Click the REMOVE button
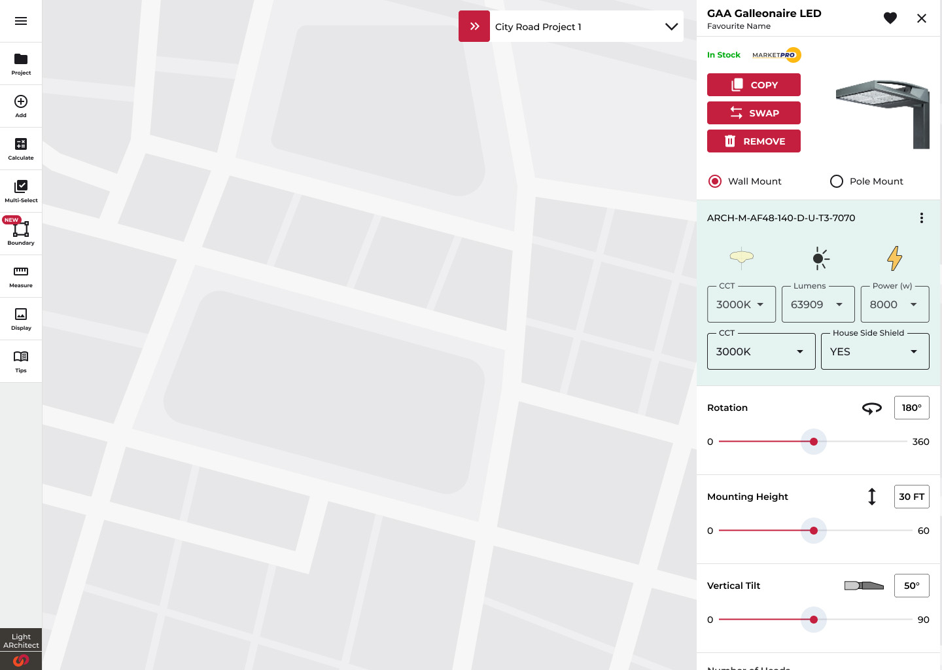The height and width of the screenshot is (670, 942). pyautogui.click(x=754, y=141)
